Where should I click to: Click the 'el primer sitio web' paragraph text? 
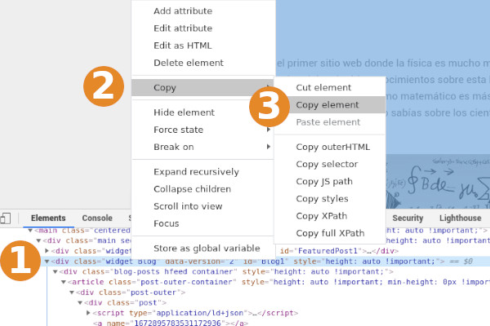click(383, 64)
